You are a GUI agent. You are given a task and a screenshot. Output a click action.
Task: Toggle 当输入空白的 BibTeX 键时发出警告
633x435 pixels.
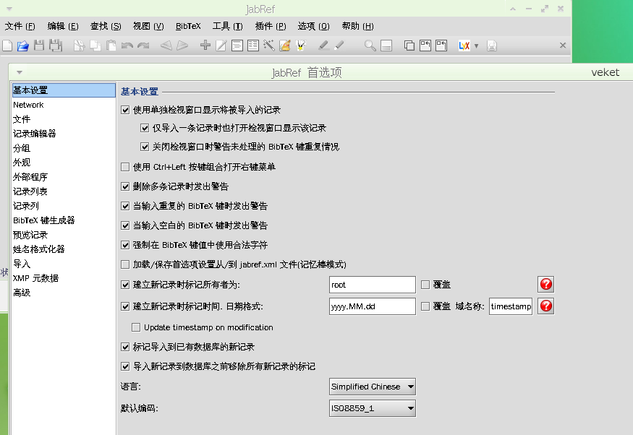tap(125, 225)
